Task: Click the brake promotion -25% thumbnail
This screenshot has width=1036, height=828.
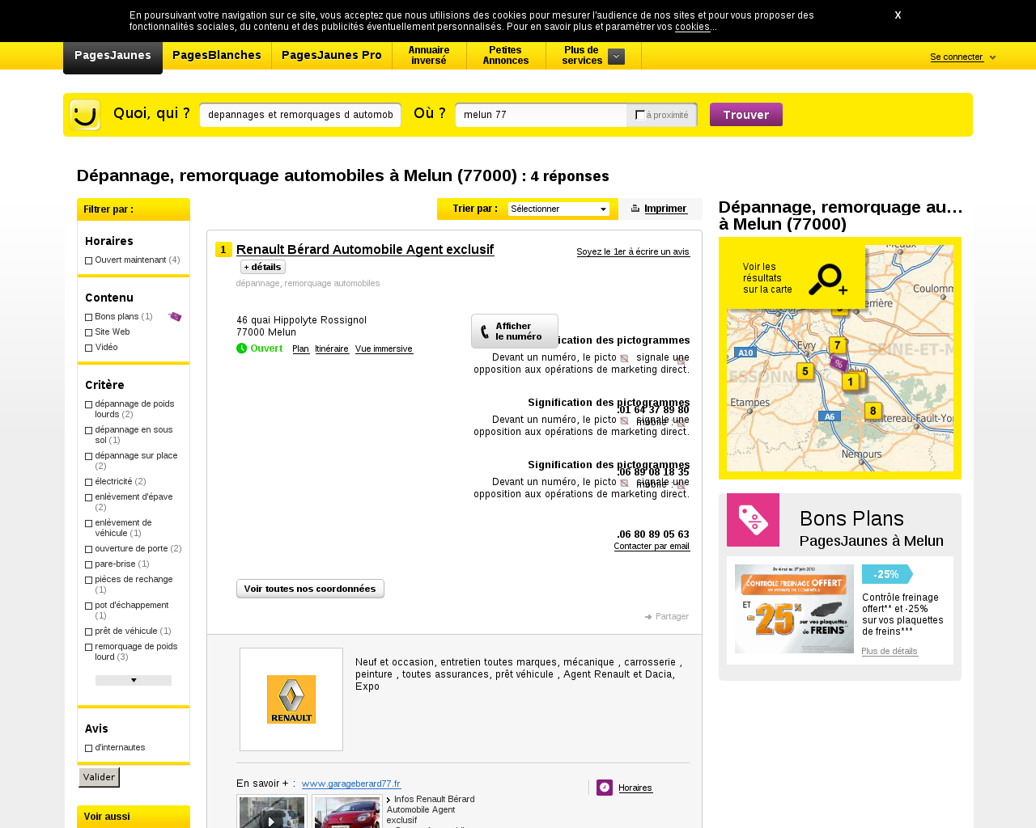Action: pos(794,609)
